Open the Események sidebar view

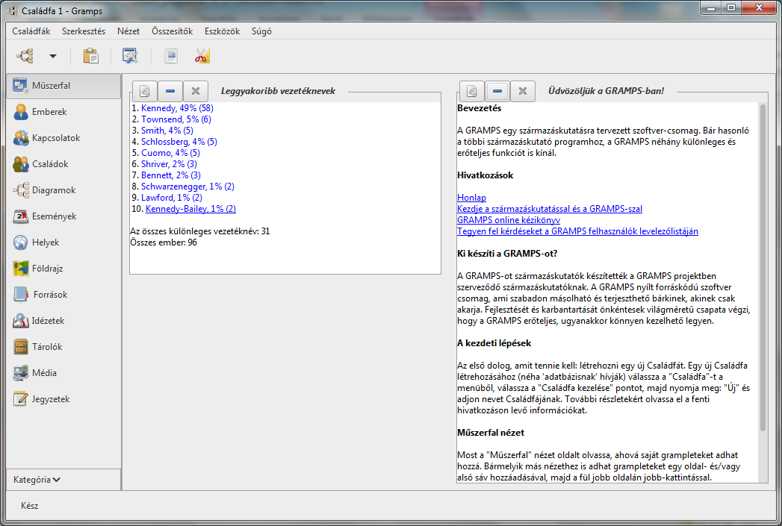click(63, 216)
